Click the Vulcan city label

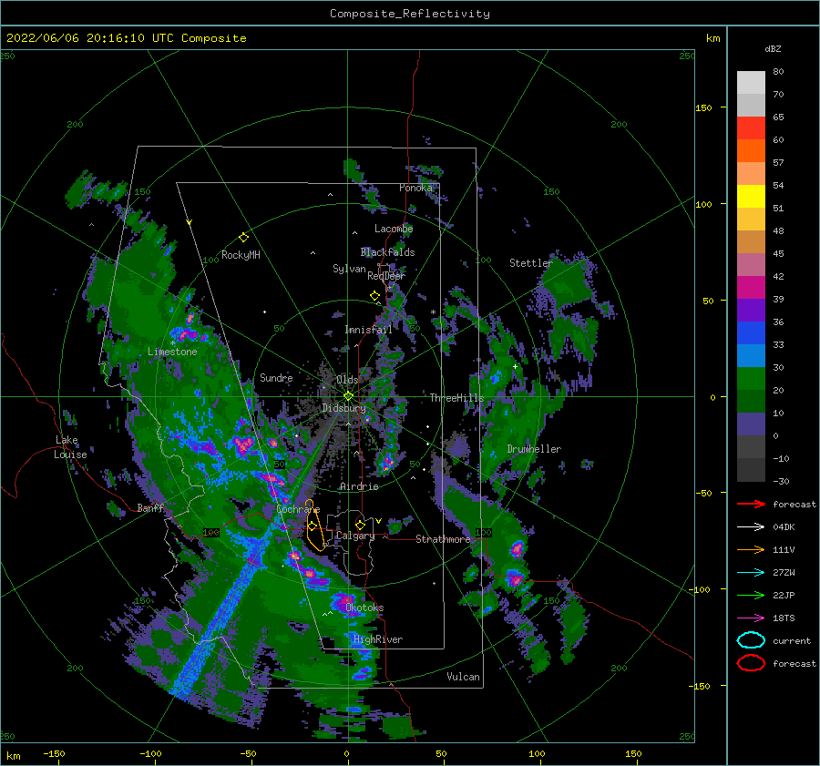click(463, 677)
